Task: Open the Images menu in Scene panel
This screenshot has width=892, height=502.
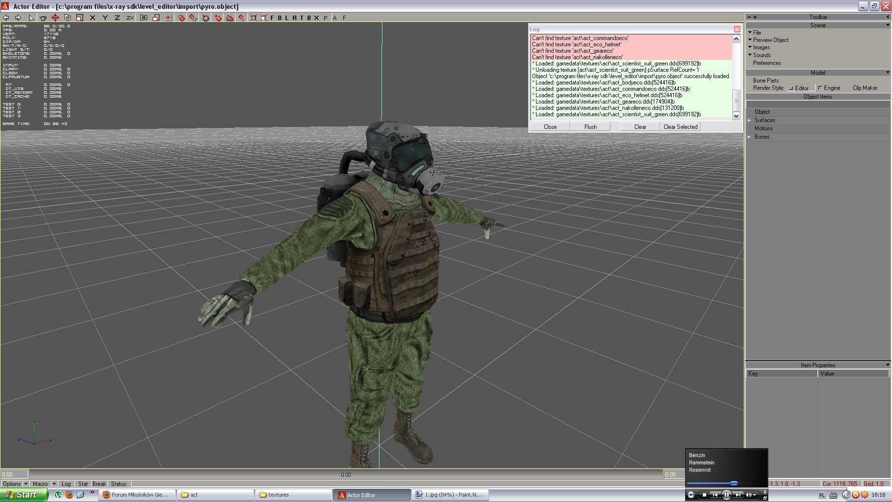Action: [761, 47]
